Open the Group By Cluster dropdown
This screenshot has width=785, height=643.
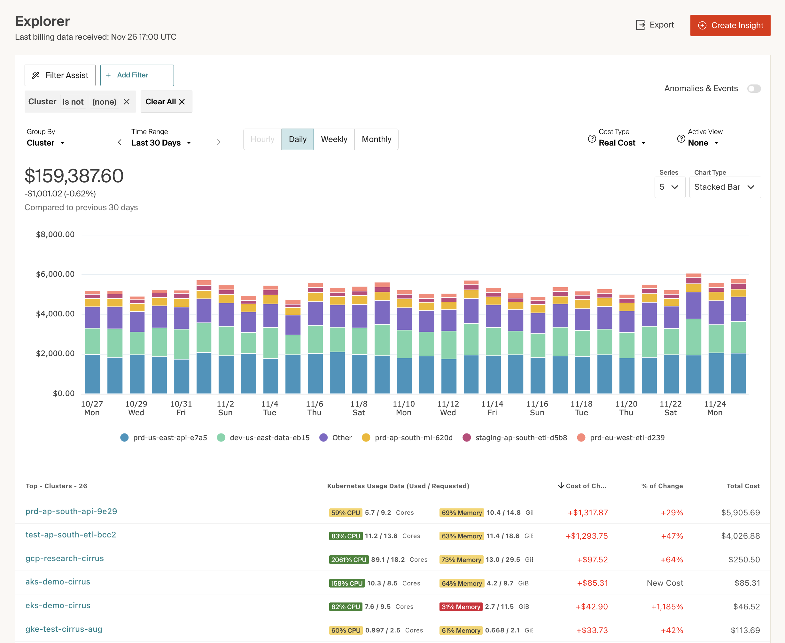click(45, 143)
